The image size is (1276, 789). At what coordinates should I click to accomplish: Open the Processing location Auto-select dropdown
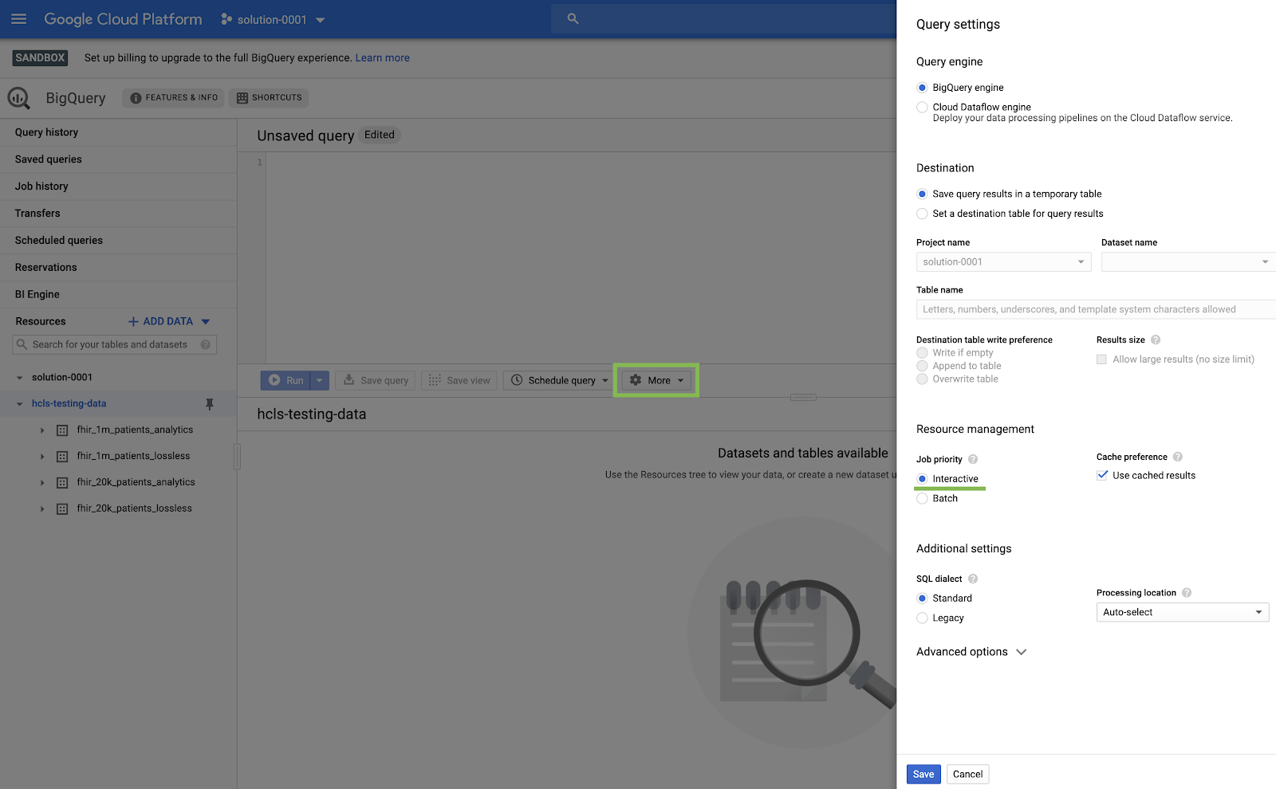pos(1182,612)
